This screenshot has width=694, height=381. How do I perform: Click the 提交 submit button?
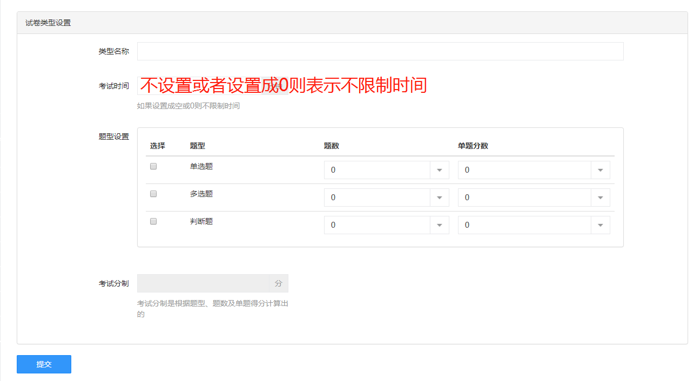pyautogui.click(x=44, y=364)
